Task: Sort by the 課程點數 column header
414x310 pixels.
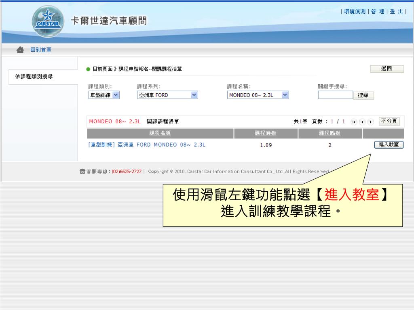Action: pos(330,133)
